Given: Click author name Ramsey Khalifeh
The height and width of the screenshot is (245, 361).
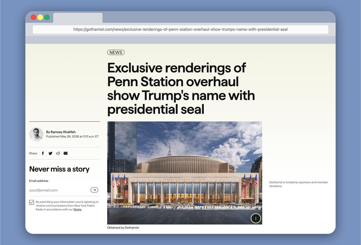Looking at the screenshot, I should tap(63, 132).
